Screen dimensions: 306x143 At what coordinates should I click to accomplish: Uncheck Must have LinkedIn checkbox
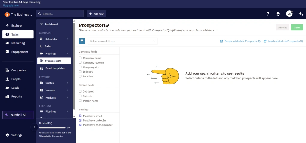80,120
